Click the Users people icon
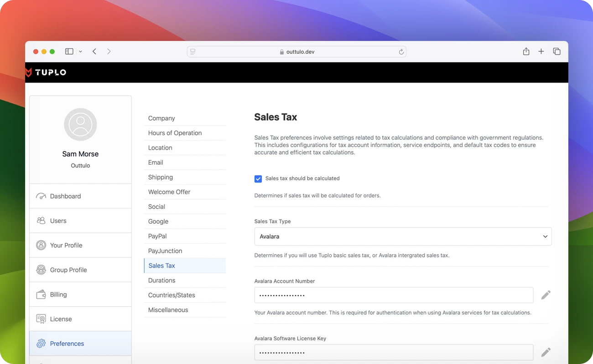593x364 pixels. [41, 221]
